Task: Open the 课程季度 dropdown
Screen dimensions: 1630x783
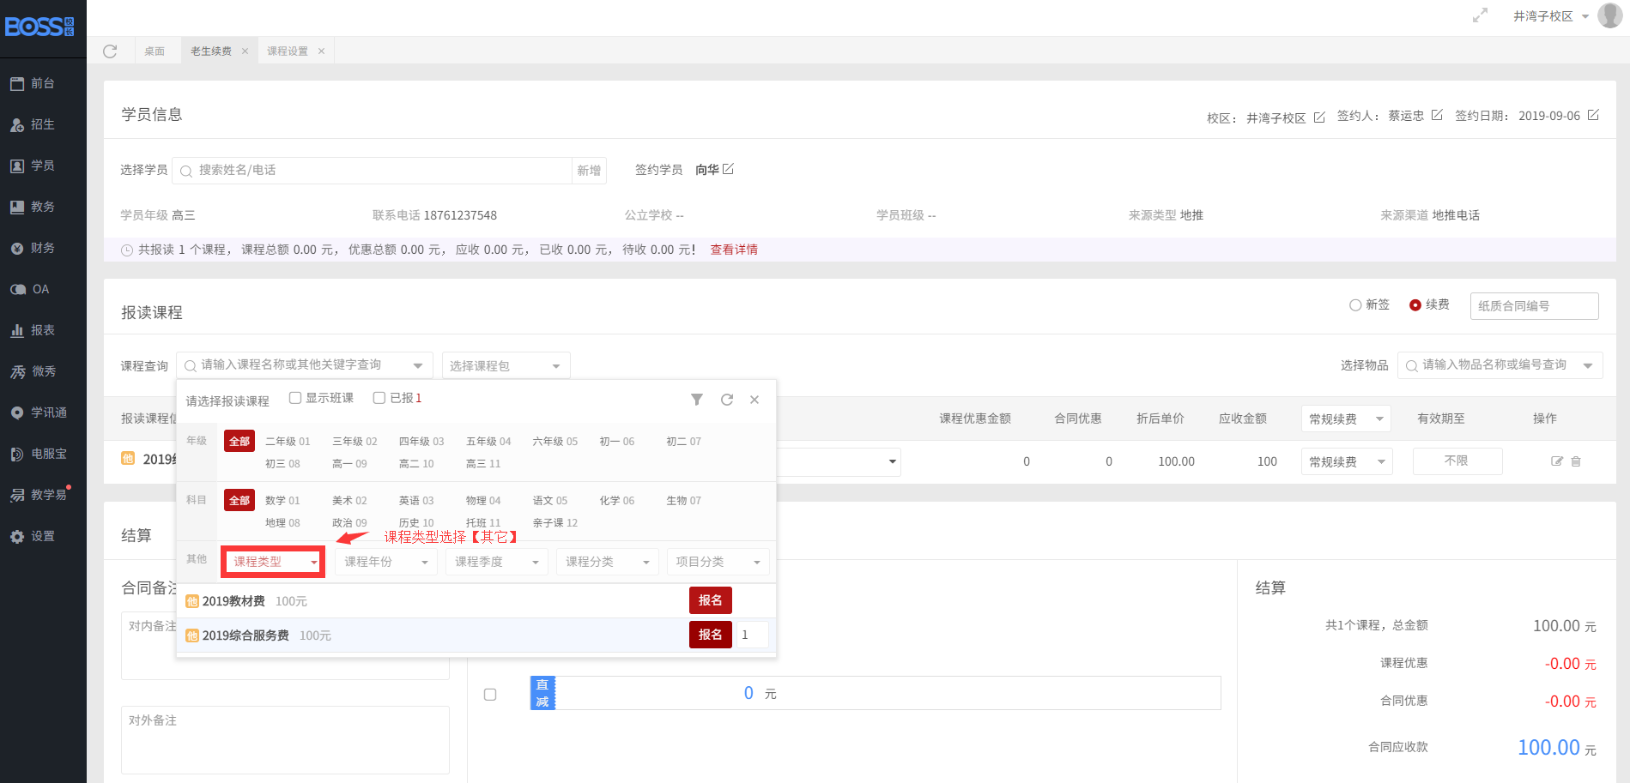Action: coord(497,562)
